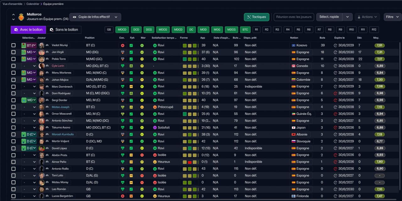Click the pitch icon in Sergi Darder's selection cell
The width and height of the screenshot is (402, 201).
click(x=24, y=100)
